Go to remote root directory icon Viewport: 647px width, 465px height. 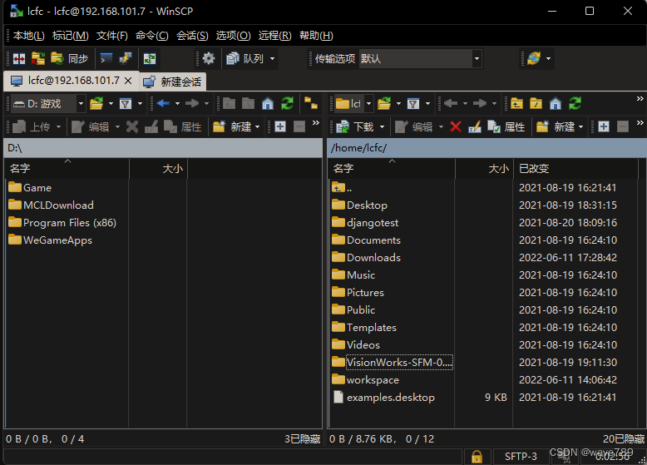[536, 103]
